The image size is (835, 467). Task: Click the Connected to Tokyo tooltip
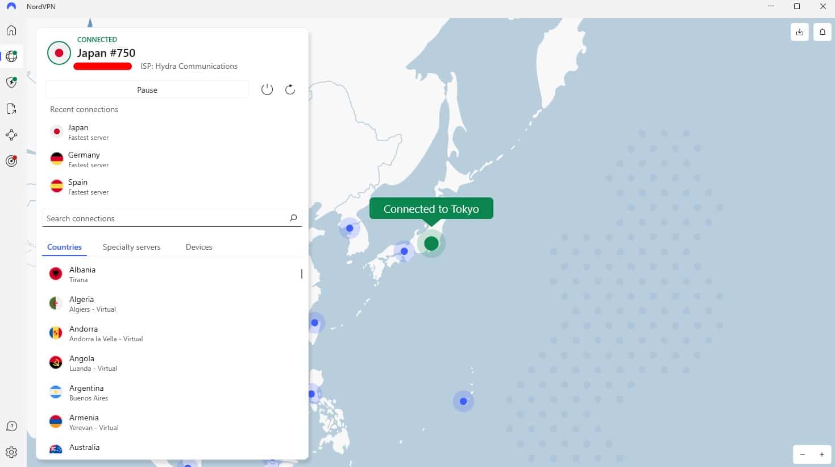(x=431, y=209)
